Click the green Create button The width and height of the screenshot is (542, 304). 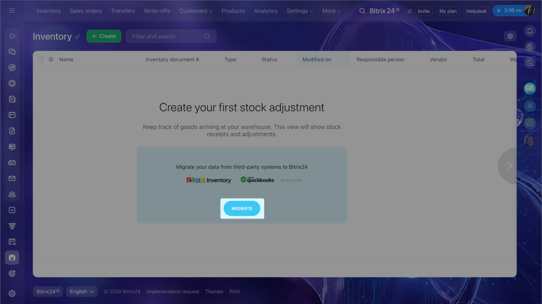coord(104,36)
